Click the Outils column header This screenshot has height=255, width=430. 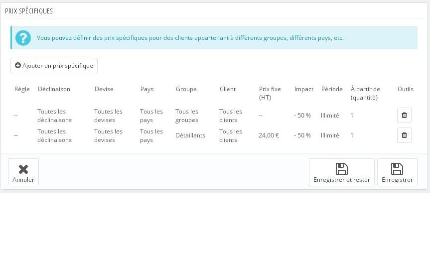[x=405, y=89]
